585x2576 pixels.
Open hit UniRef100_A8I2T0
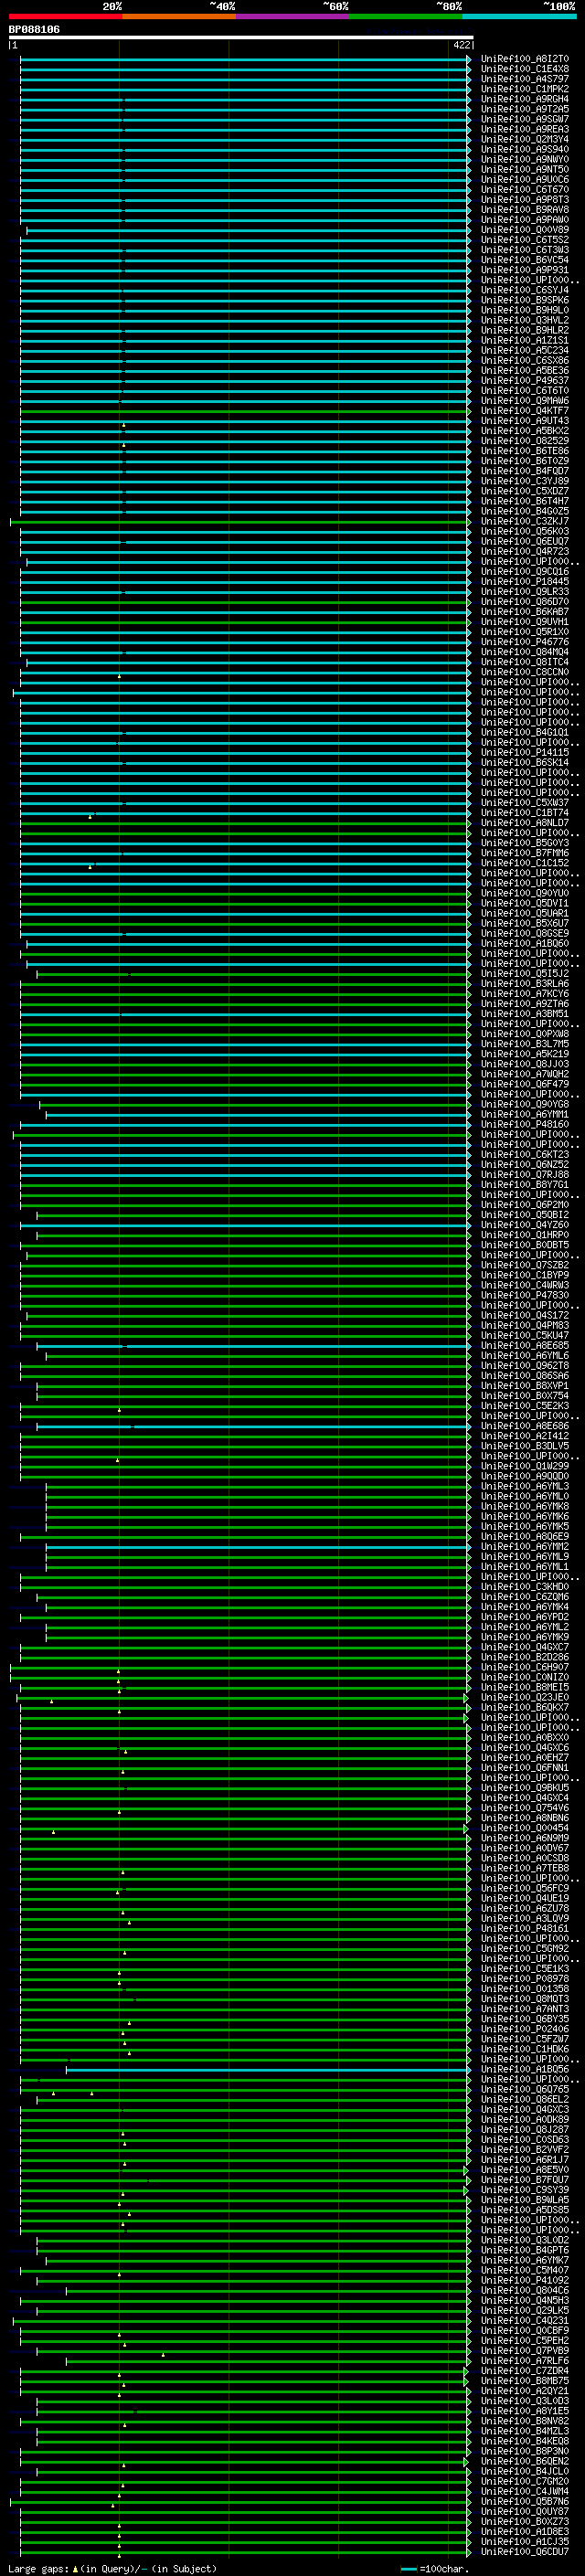(x=525, y=59)
